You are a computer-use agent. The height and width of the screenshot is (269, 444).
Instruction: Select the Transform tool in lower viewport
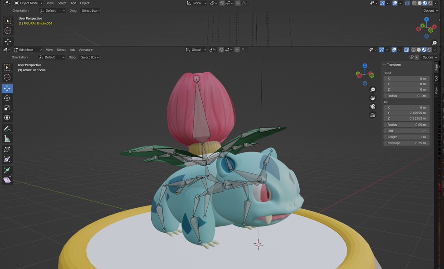pos(7,117)
